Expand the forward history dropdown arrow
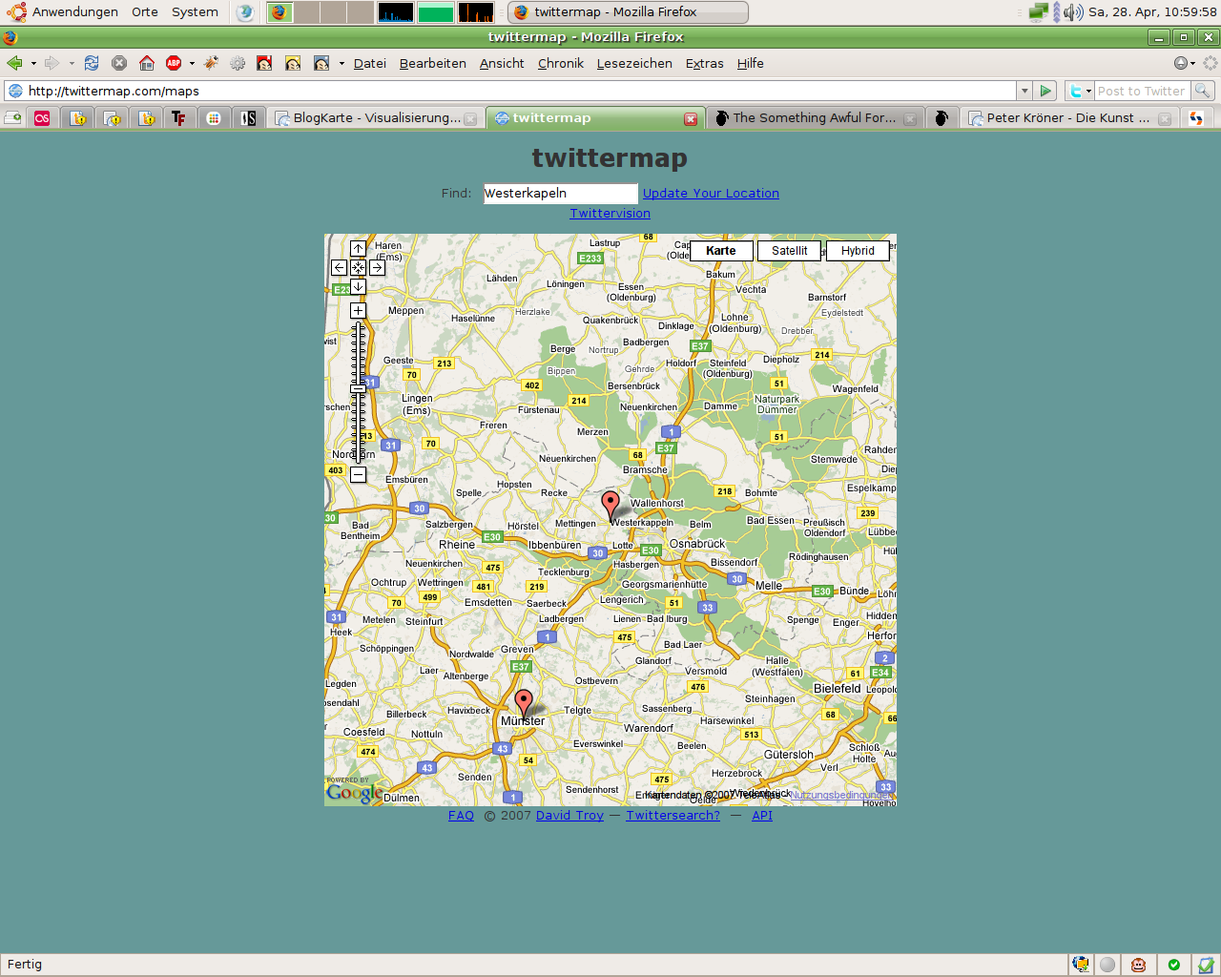 point(72,63)
